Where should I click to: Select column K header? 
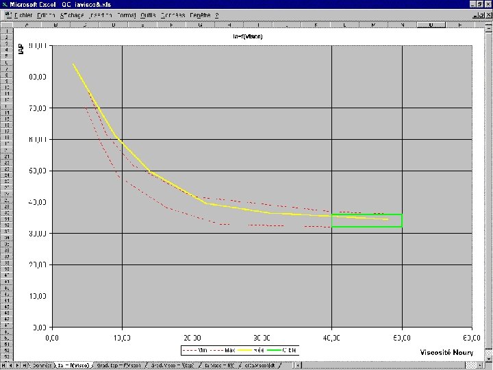coord(316,25)
